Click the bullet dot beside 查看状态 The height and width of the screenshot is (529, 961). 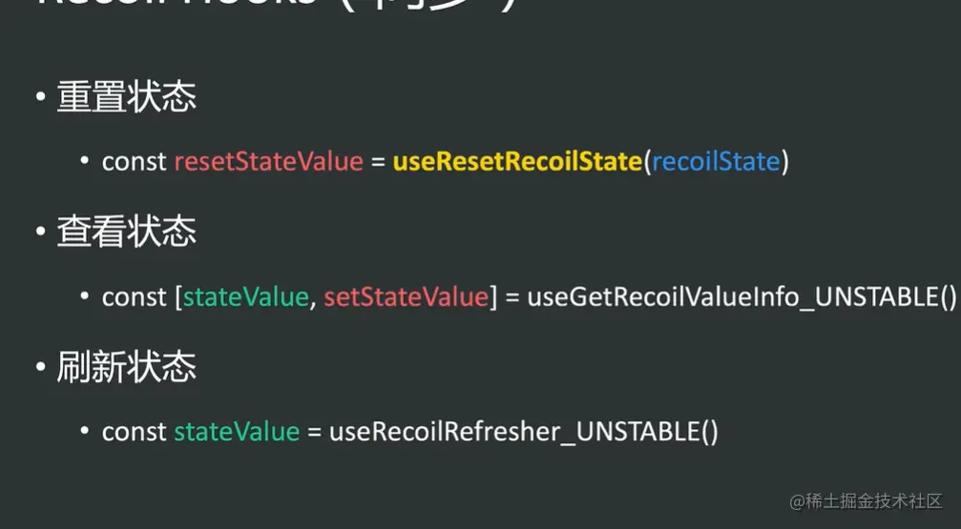coord(39,234)
